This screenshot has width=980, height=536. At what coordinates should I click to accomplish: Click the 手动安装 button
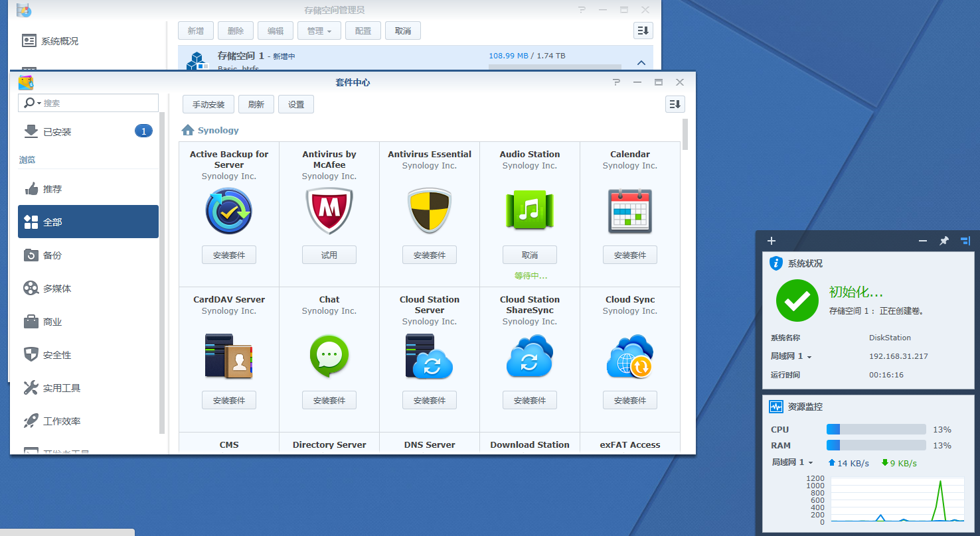pos(208,104)
